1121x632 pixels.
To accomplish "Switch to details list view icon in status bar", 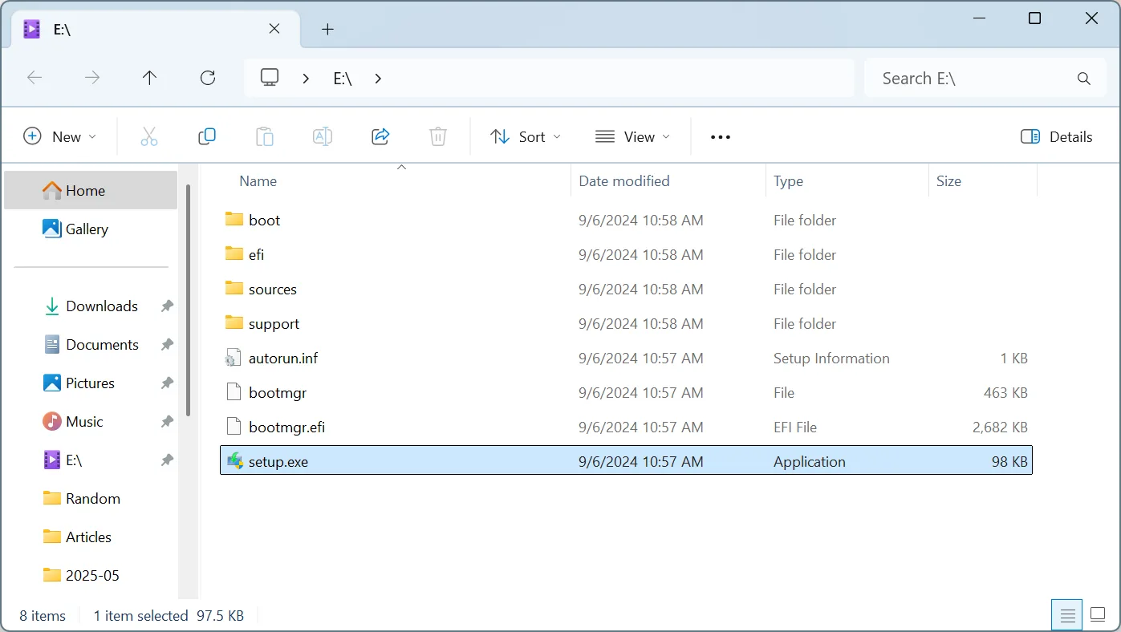I will tap(1067, 616).
